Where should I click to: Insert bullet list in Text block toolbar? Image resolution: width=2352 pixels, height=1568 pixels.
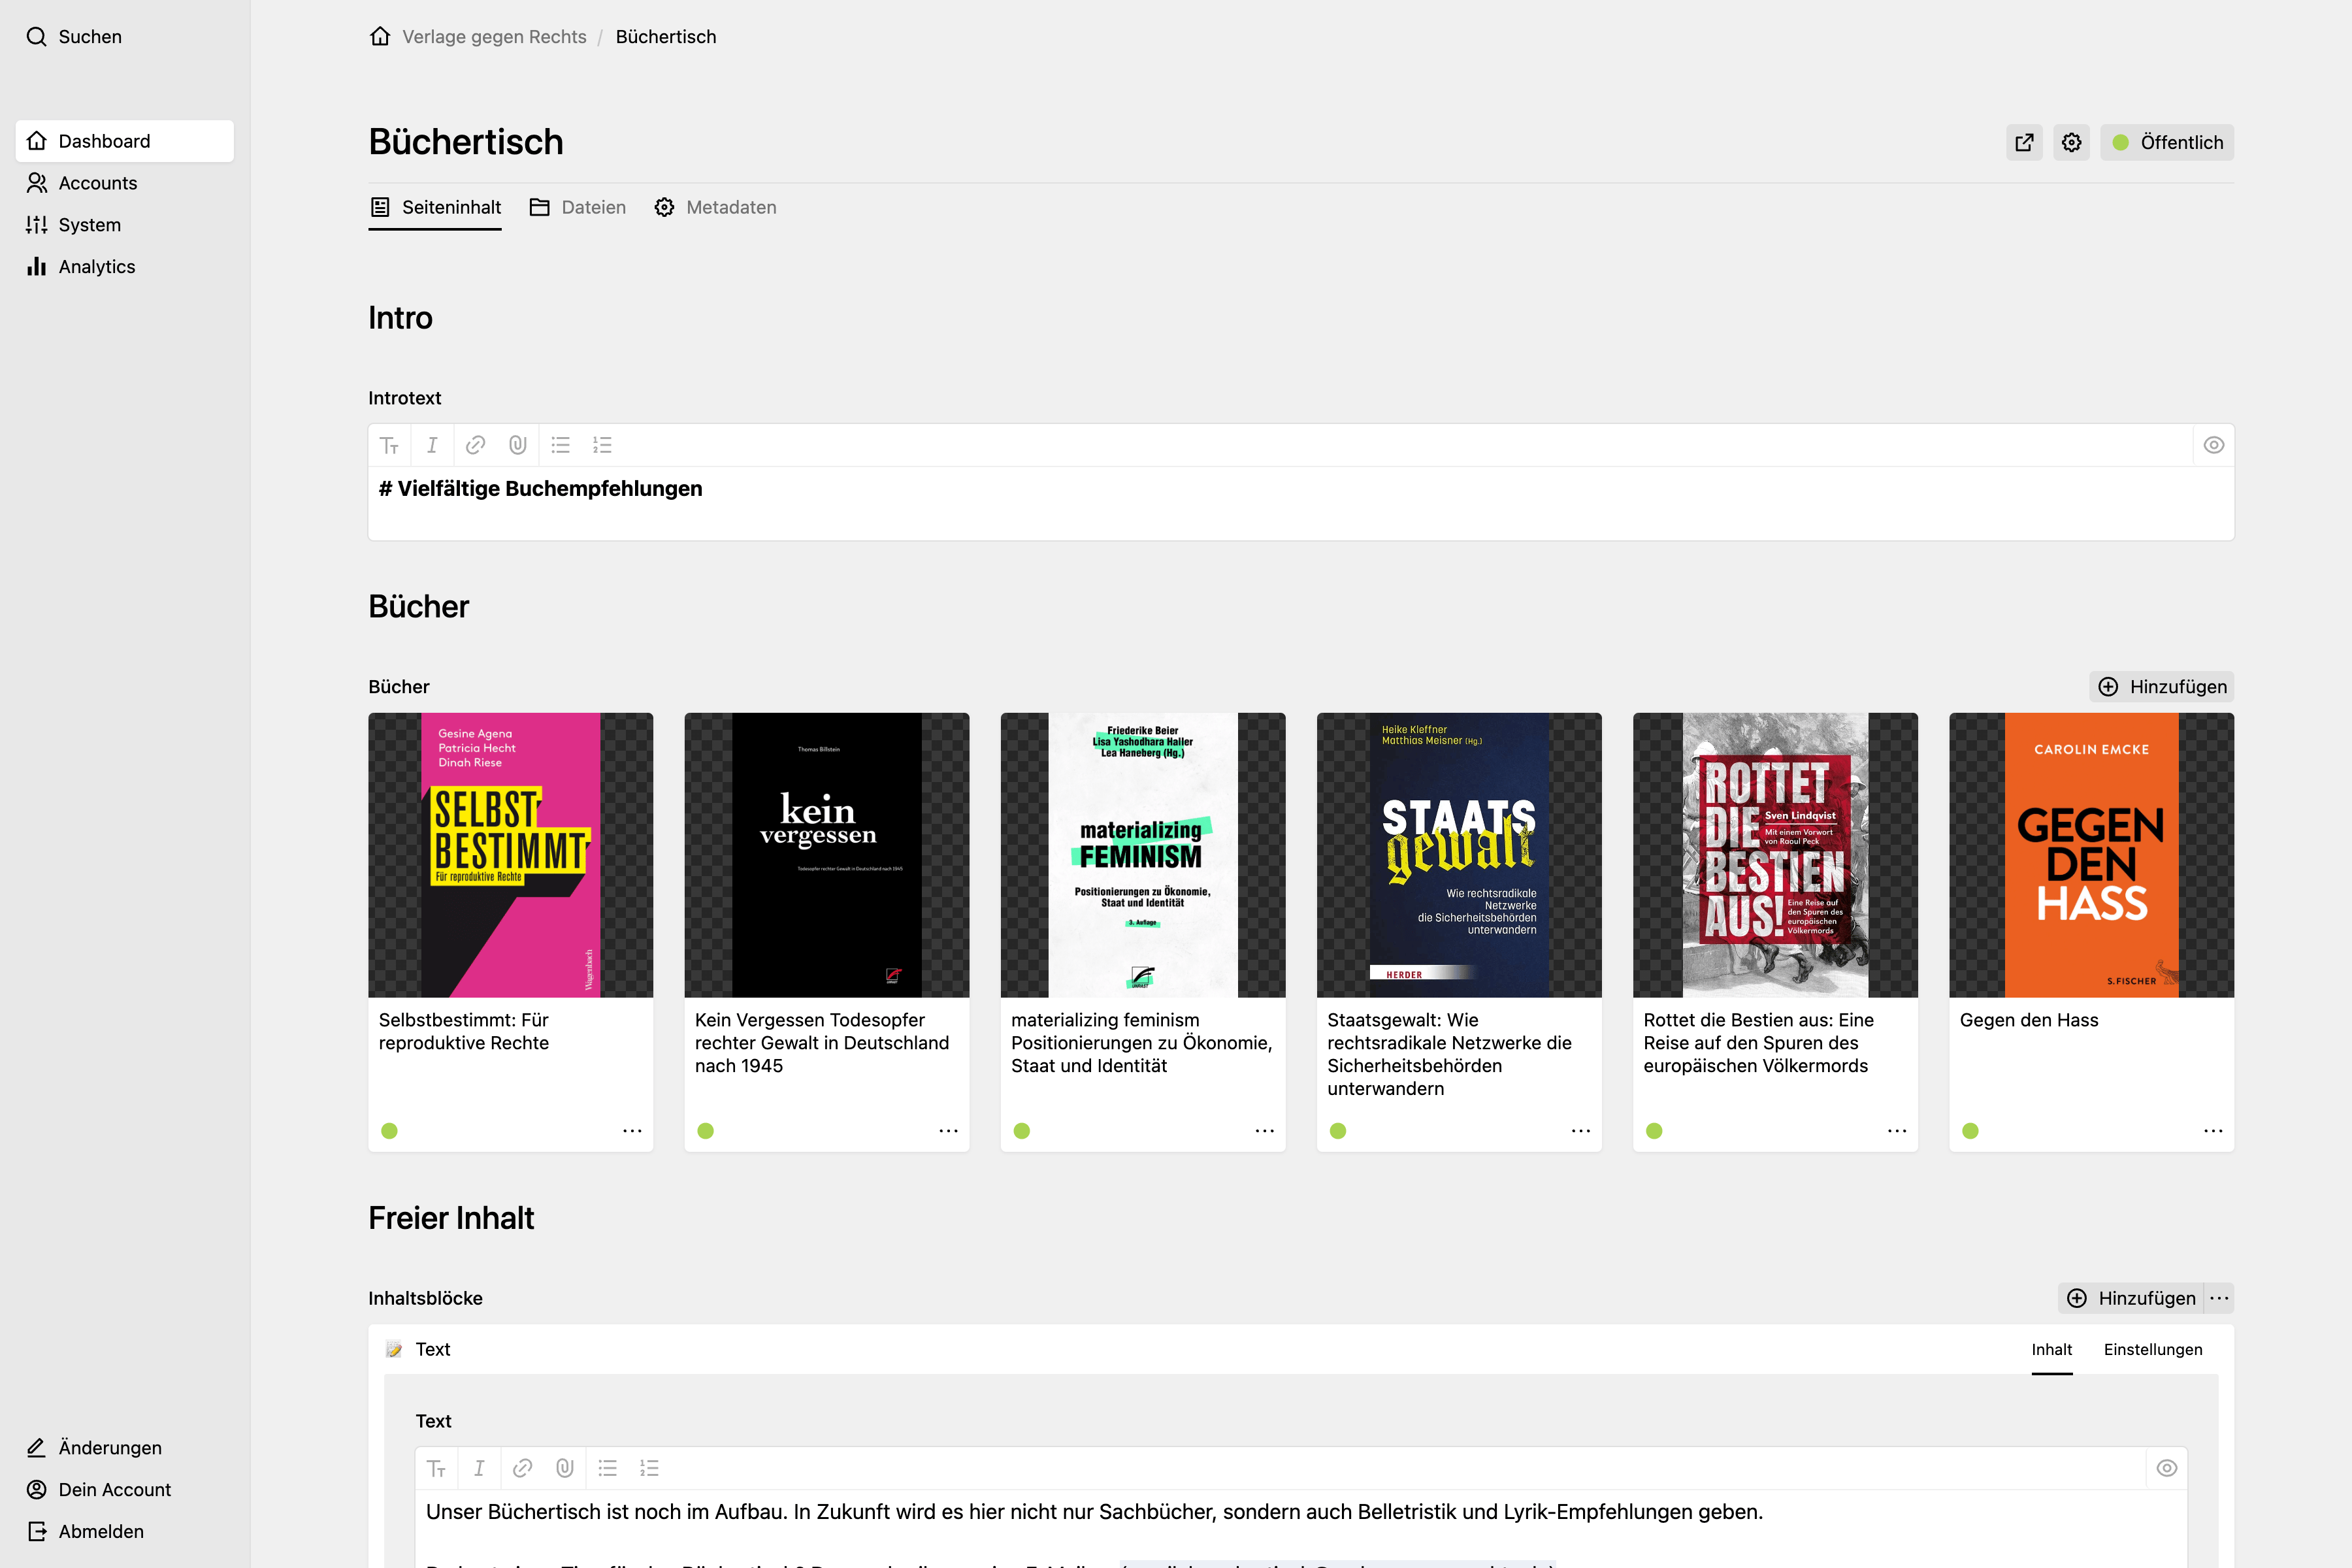607,1468
